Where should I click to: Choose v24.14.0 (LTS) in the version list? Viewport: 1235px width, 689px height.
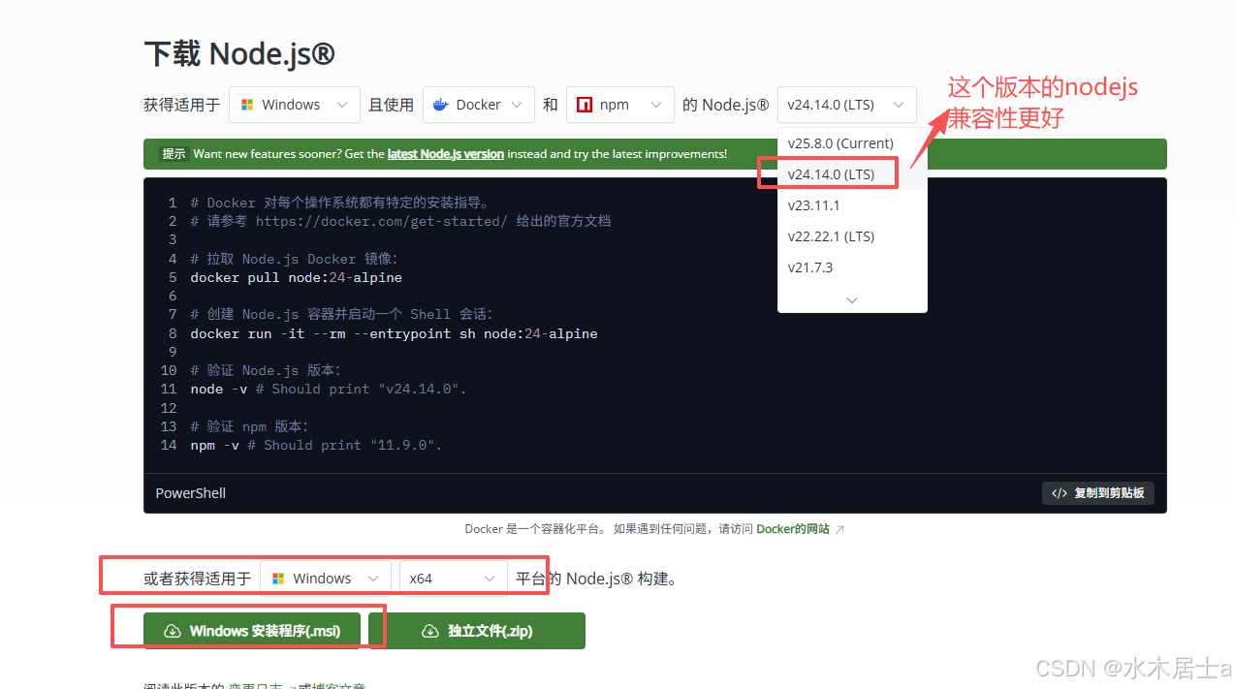(x=831, y=174)
